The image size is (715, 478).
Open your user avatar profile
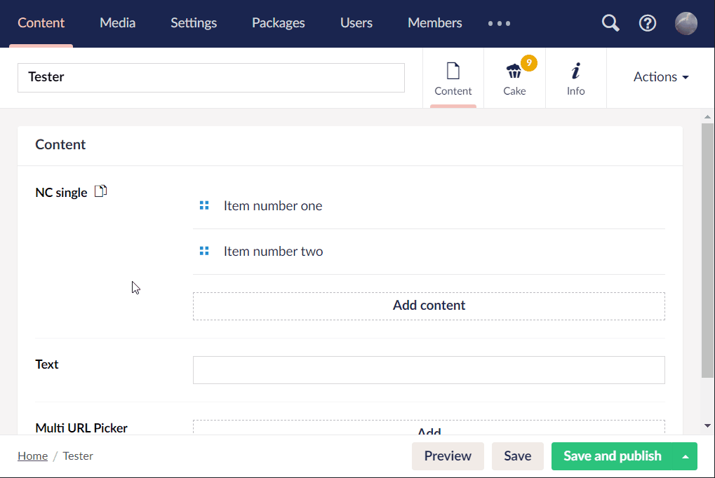pyautogui.click(x=686, y=23)
